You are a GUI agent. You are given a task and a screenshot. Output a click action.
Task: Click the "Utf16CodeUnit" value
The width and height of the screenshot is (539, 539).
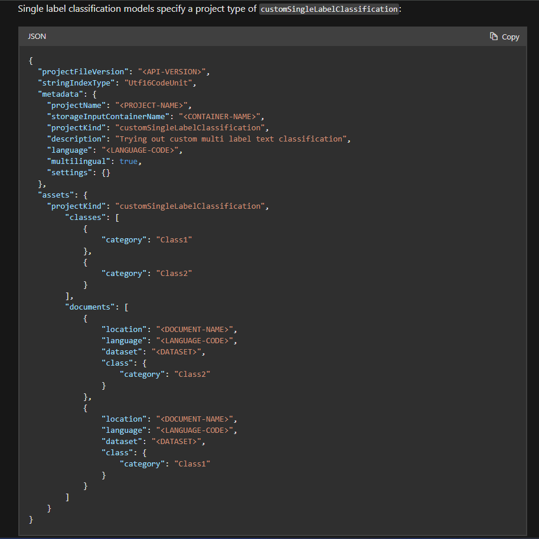point(158,83)
